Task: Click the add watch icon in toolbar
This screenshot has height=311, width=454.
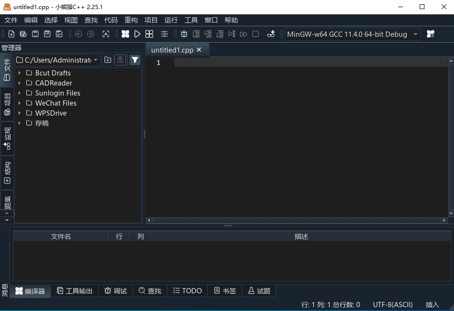Action: click(x=271, y=34)
